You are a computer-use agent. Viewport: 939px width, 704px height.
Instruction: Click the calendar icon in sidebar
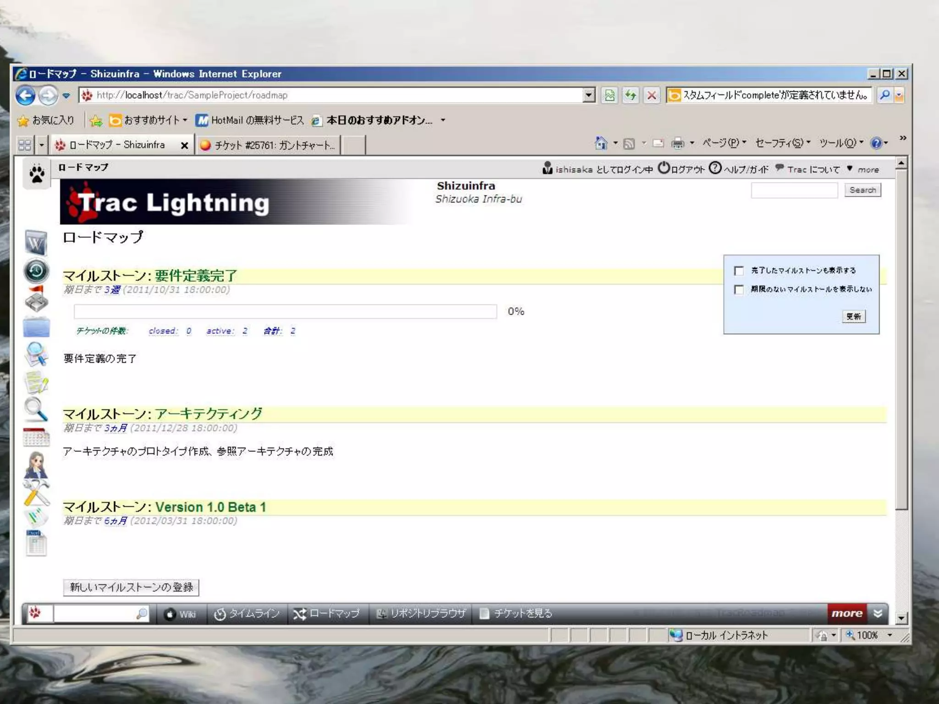click(36, 437)
